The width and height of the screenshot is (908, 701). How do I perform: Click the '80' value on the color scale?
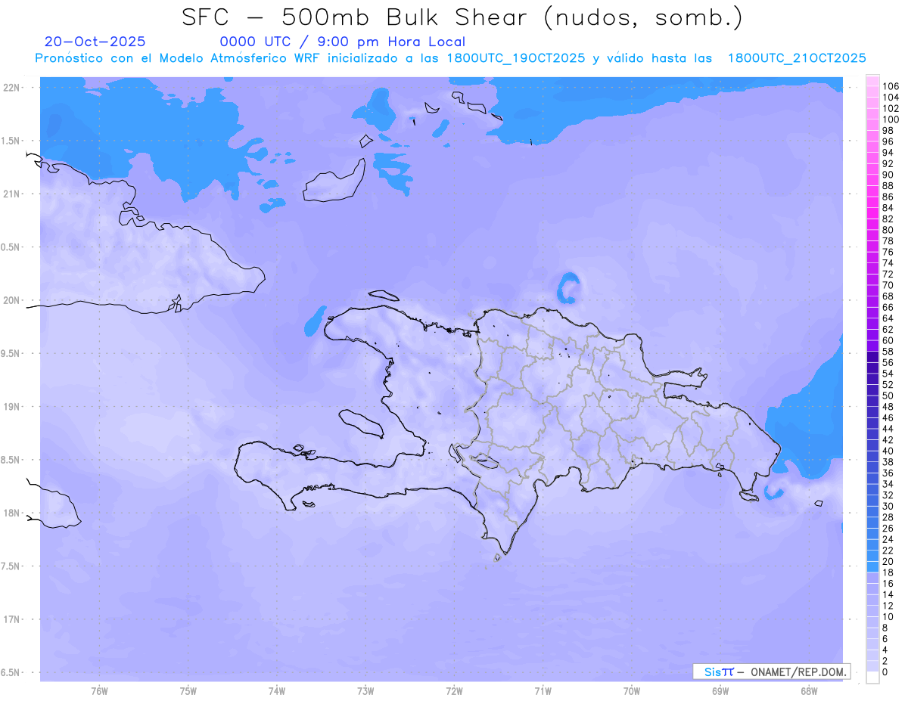888,230
